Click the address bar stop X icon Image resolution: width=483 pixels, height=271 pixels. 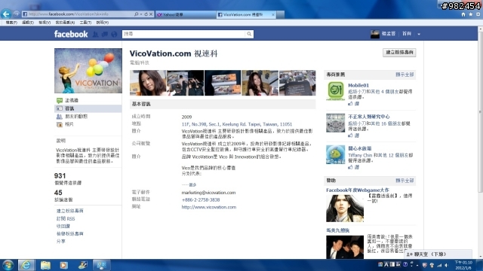[151, 14]
